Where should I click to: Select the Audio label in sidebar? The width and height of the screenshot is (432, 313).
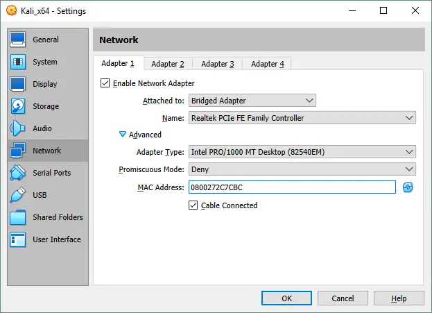[x=42, y=128]
